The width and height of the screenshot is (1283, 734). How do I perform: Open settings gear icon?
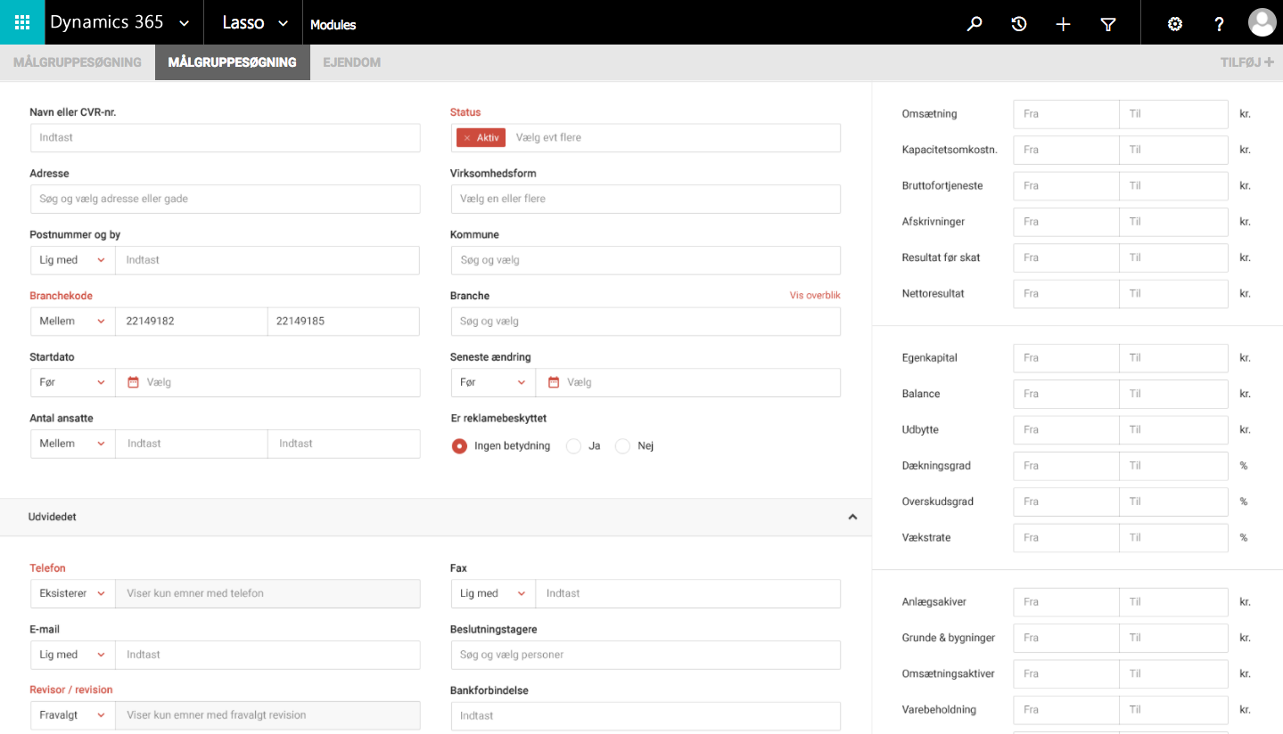coord(1175,24)
